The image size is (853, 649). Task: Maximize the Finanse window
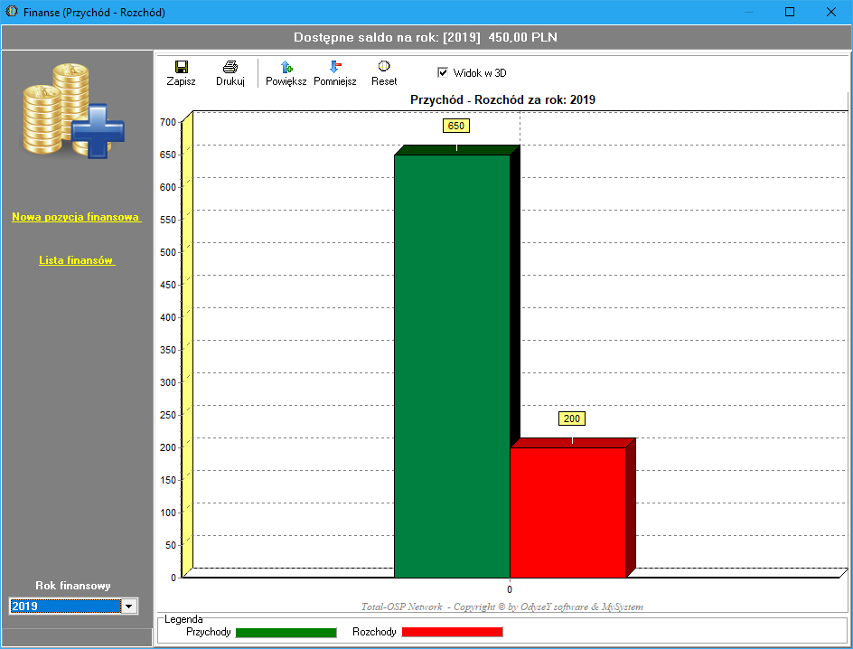[x=790, y=12]
